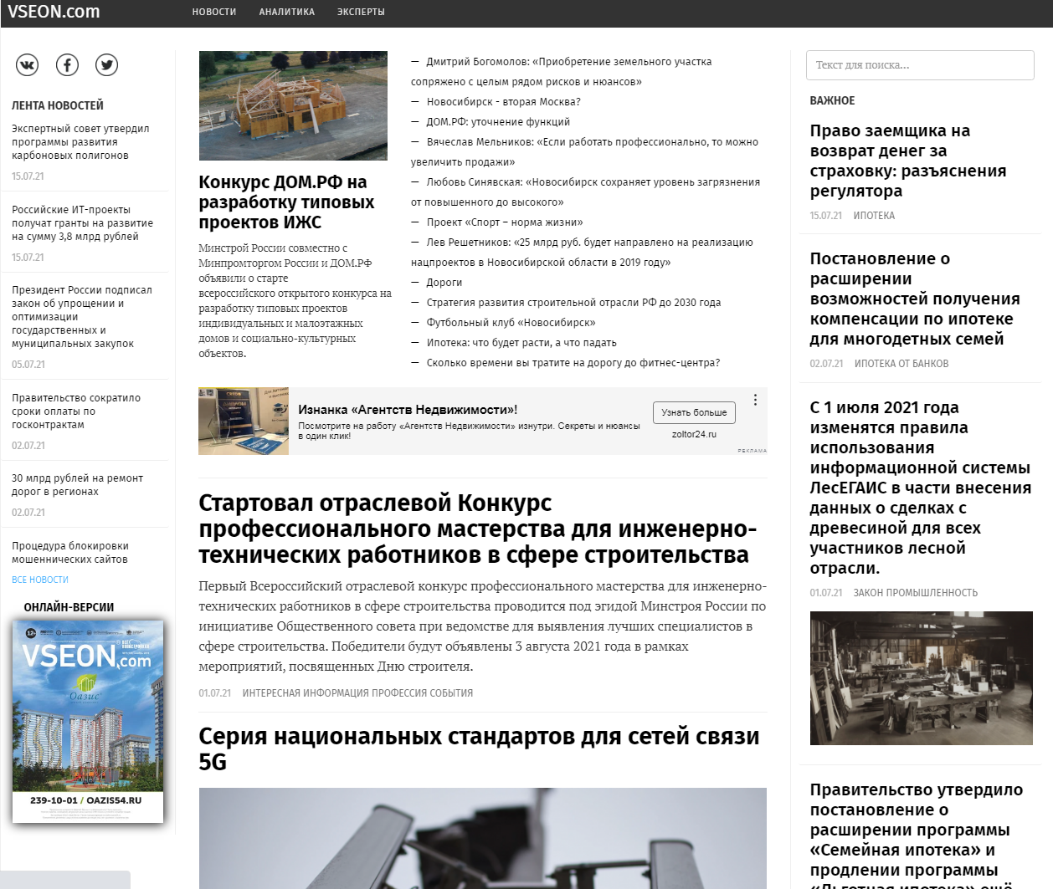Viewport: 1053px width, 889px height.
Task: Open the Facebook social page icon
Action: (67, 64)
